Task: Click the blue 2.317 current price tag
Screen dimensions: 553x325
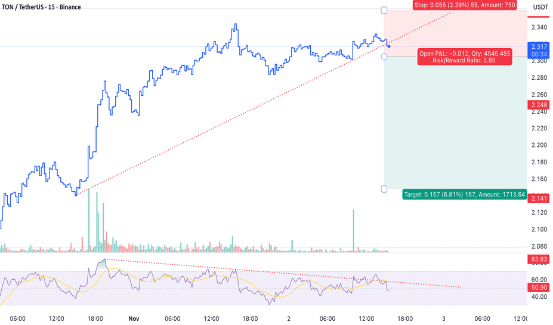Action: pos(539,49)
